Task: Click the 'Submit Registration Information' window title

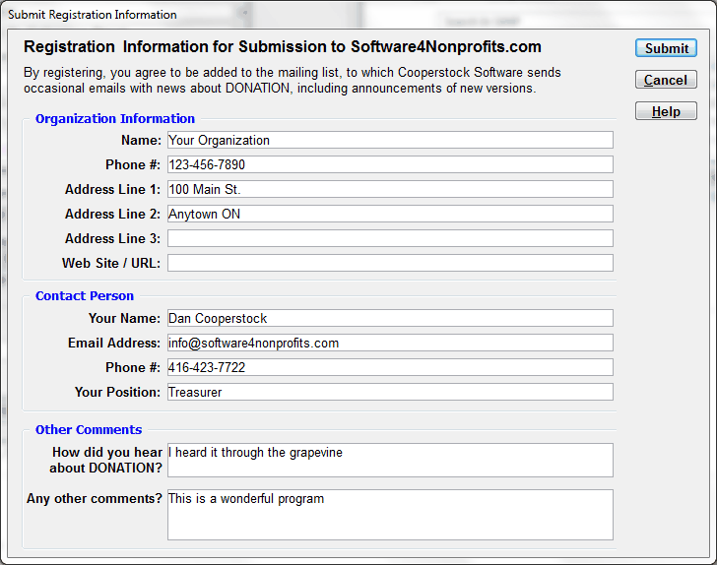Action: point(93,15)
